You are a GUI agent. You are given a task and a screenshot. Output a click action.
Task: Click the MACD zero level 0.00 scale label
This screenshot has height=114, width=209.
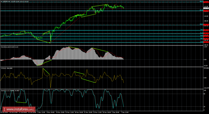click(205, 60)
